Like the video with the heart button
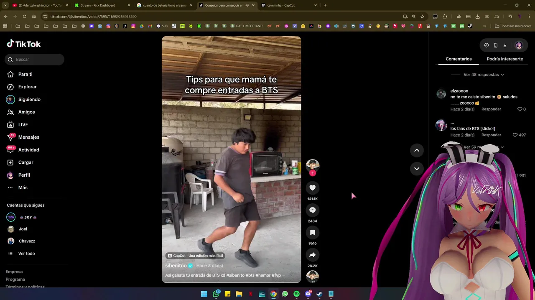535x300 pixels. point(312,188)
